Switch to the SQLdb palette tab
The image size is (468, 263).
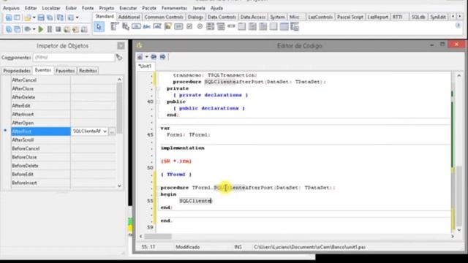418,17
